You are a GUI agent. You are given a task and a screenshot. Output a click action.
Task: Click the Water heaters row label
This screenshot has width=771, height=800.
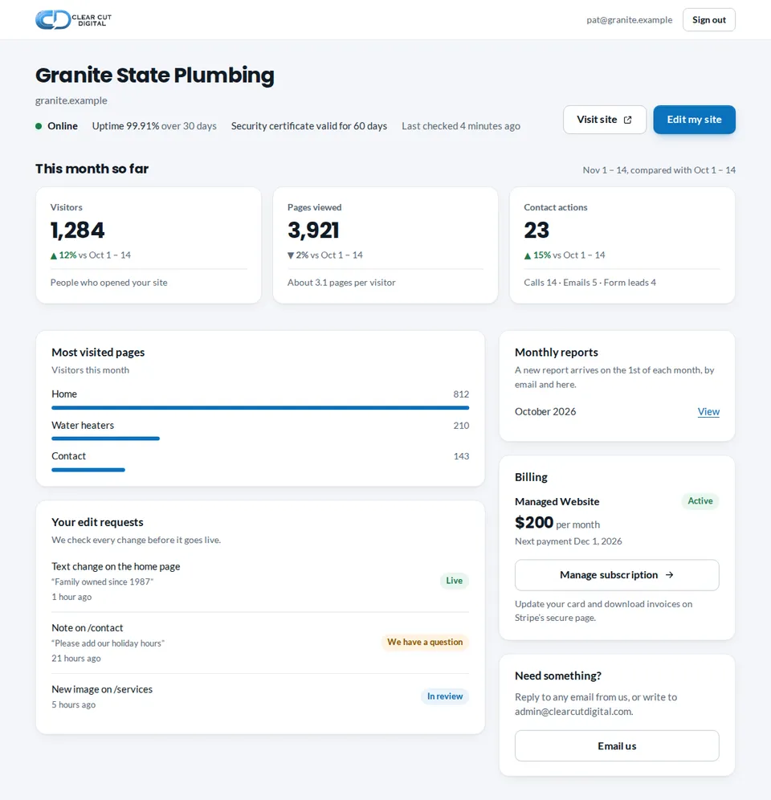pyautogui.click(x=83, y=425)
